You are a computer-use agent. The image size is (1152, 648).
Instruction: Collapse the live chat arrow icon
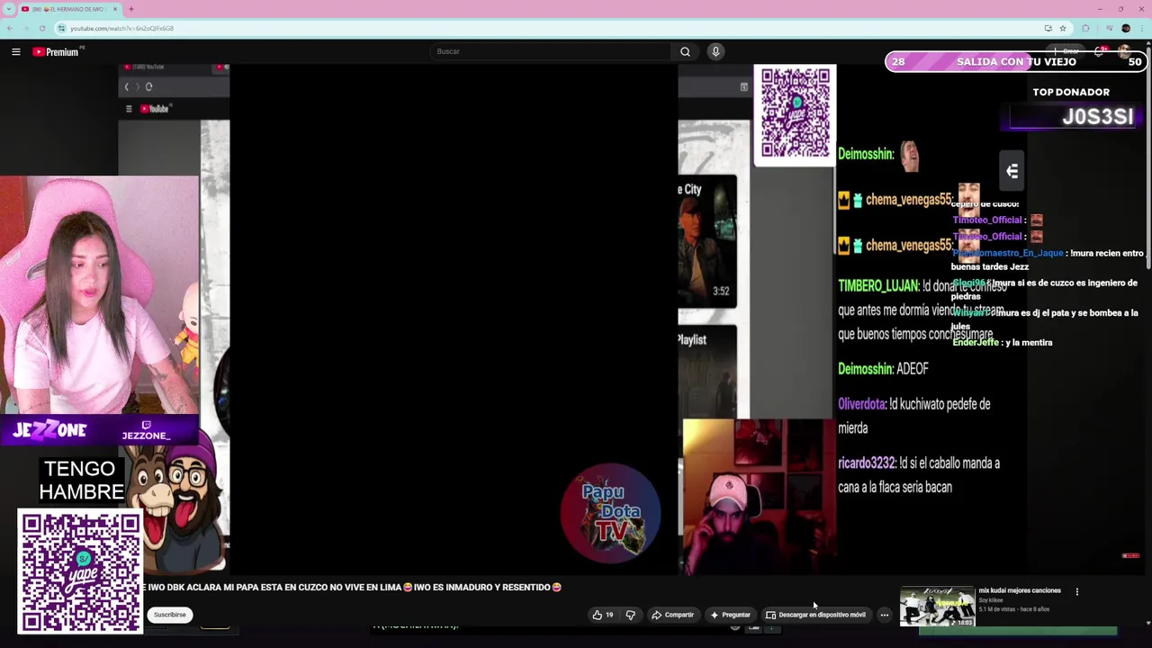point(1012,171)
